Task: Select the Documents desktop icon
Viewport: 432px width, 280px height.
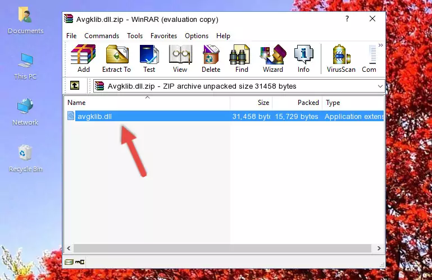Action: pos(25,21)
